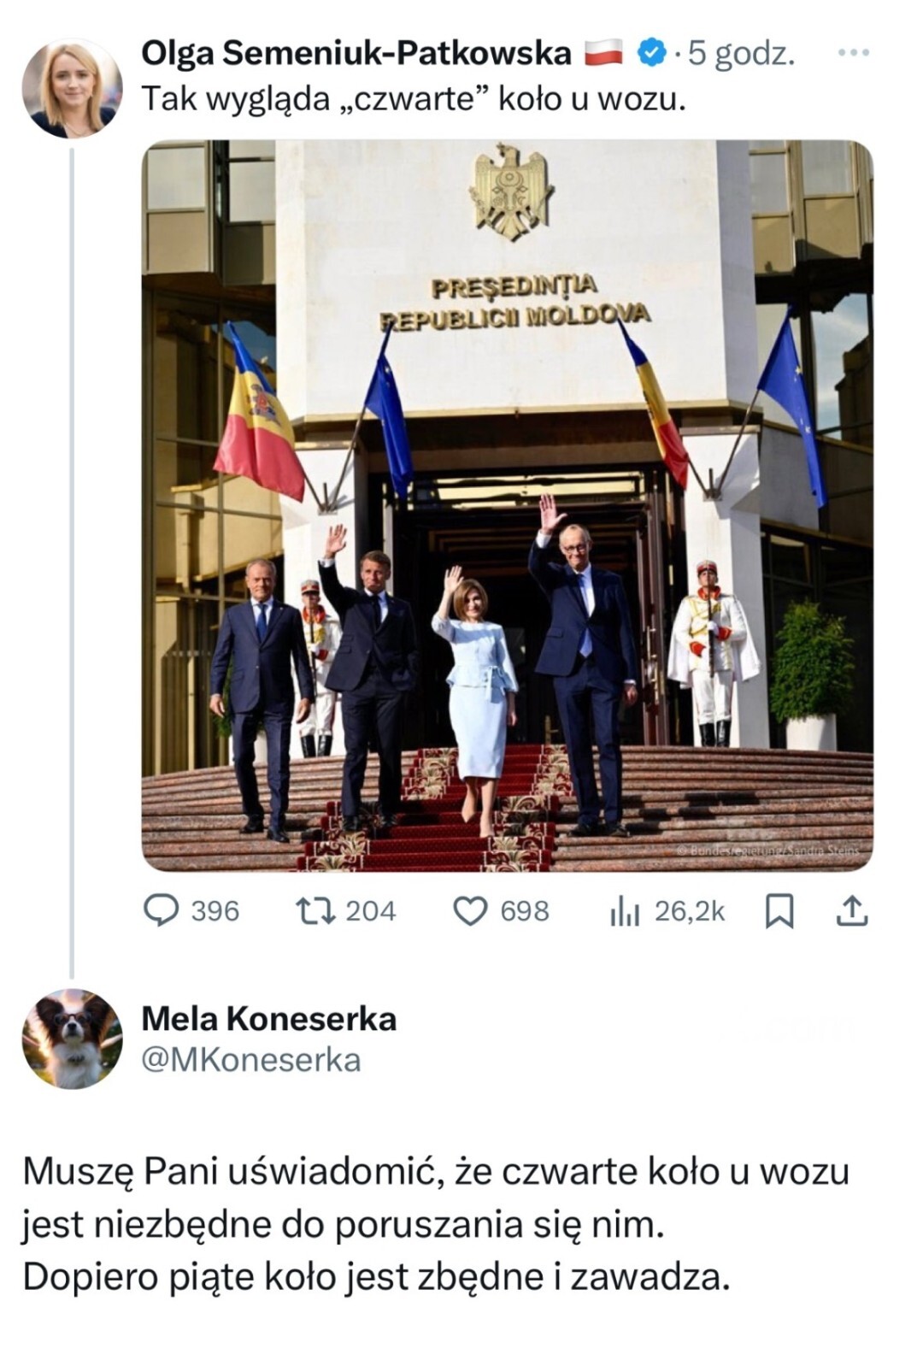Bookmark Olga's tweet
The image size is (923, 1348).
(x=779, y=912)
